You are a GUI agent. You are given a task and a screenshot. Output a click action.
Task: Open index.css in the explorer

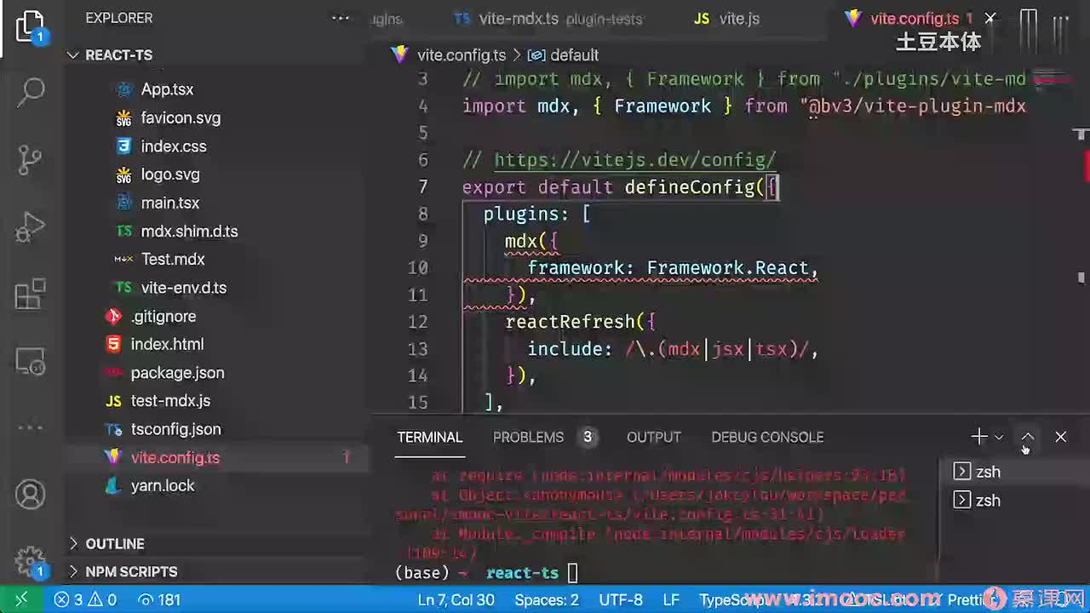[x=174, y=146]
